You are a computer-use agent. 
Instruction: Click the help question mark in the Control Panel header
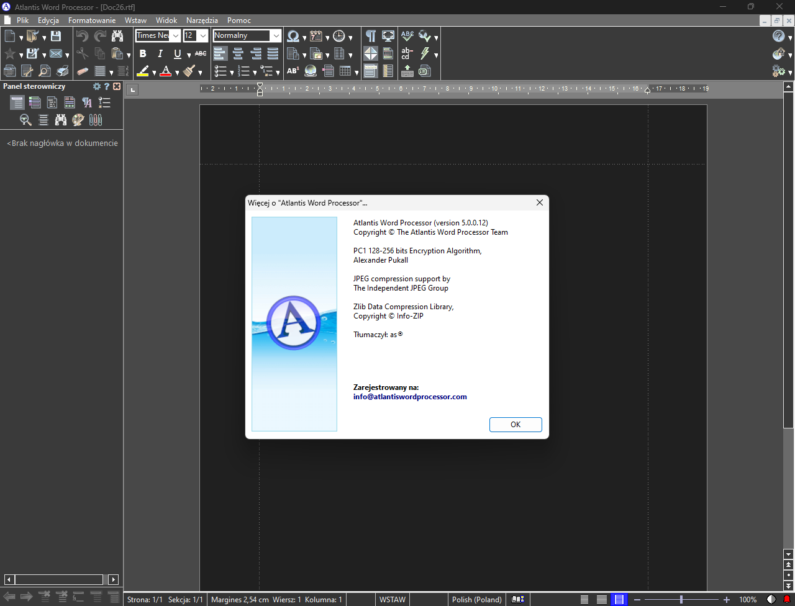pos(107,86)
